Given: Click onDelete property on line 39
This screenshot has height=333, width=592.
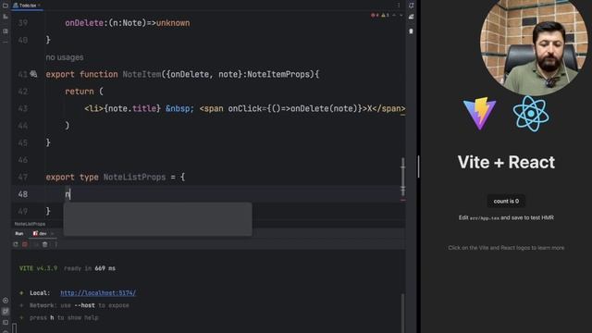Looking at the screenshot, I should [84, 23].
